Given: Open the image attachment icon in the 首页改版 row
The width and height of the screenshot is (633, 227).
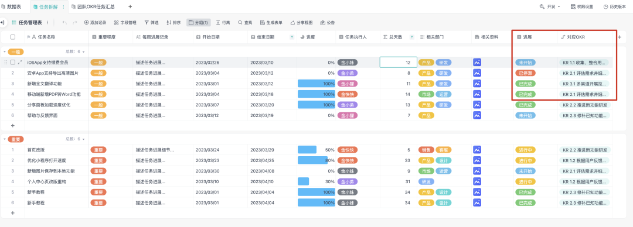Looking at the screenshot, I should (x=477, y=150).
